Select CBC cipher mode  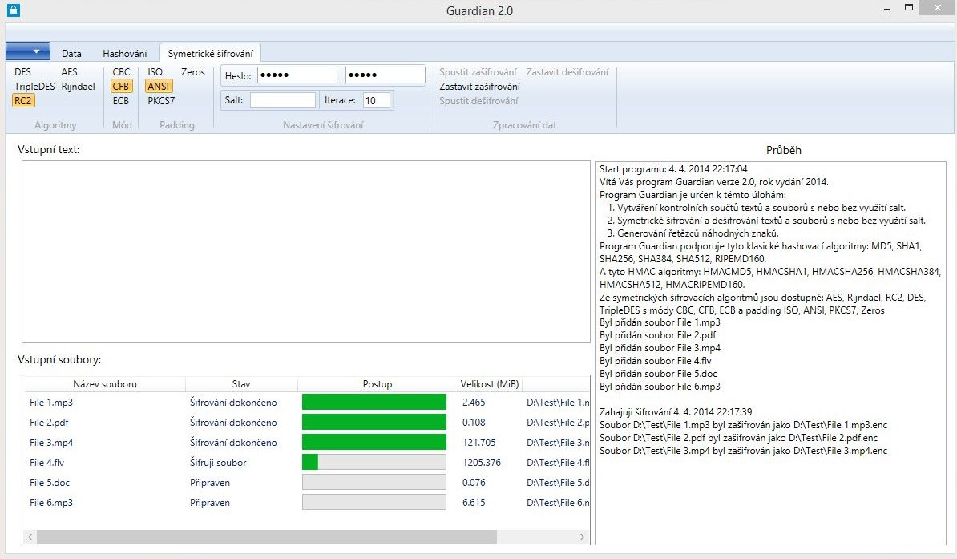click(x=121, y=72)
